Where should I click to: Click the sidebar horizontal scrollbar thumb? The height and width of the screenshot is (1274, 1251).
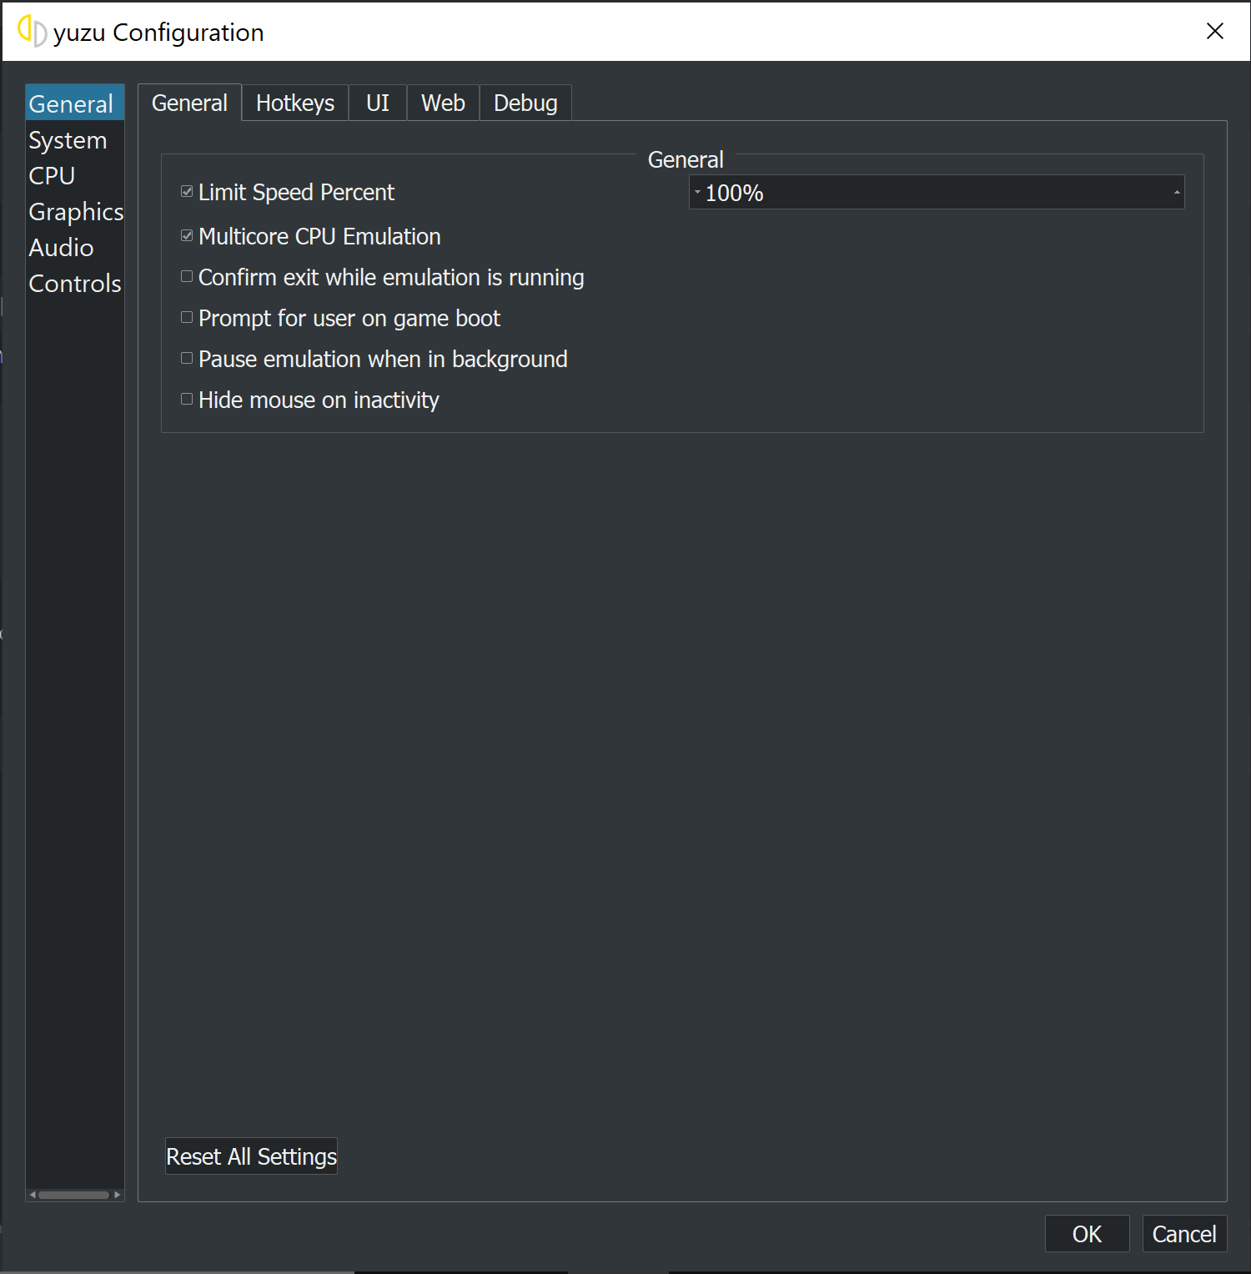coord(73,1195)
